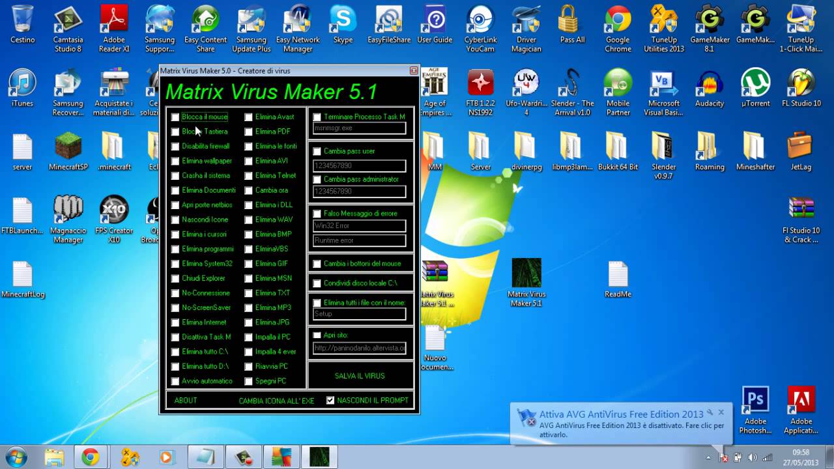Image resolution: width=834 pixels, height=469 pixels.
Task: Select the Camtasia Studio 8 desktop icon
Action: 68,29
